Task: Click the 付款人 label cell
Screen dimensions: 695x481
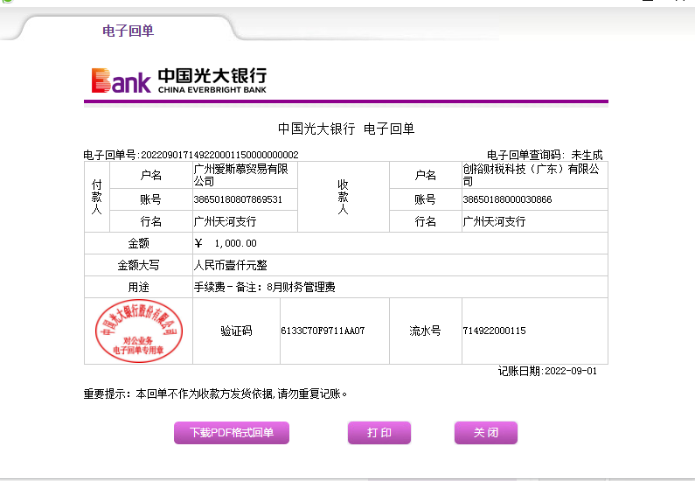Action: pos(97,197)
